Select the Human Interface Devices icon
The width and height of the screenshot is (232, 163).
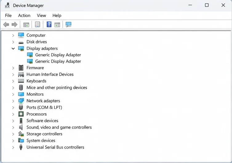(x=21, y=74)
